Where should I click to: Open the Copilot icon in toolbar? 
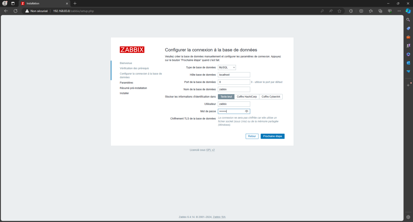tap(408, 11)
